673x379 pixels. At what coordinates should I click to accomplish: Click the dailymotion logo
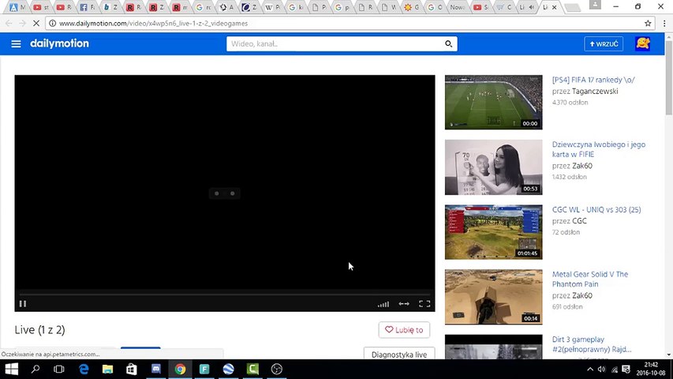pos(60,43)
